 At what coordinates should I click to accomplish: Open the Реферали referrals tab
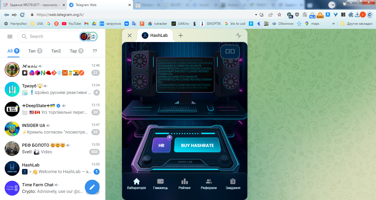(209, 184)
